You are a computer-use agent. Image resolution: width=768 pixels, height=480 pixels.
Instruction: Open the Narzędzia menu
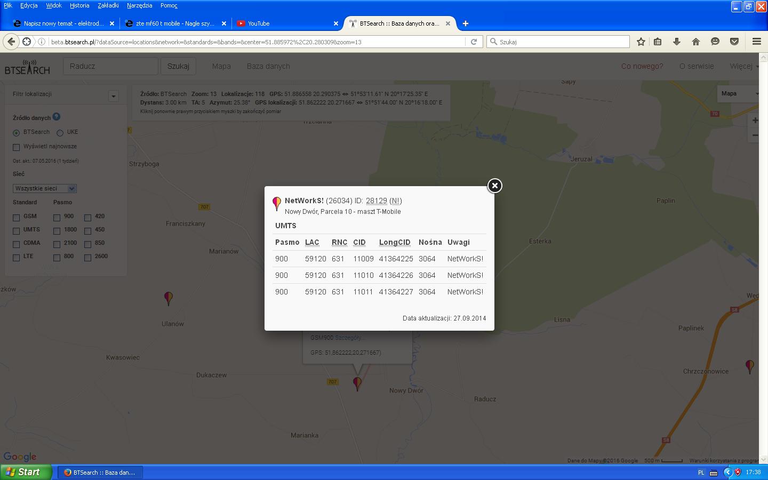(x=140, y=5)
